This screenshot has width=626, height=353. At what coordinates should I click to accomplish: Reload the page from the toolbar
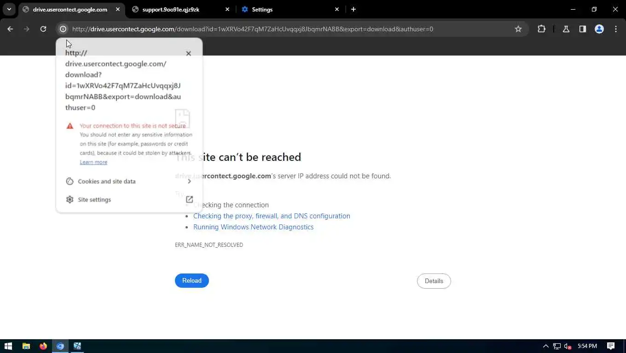click(43, 29)
